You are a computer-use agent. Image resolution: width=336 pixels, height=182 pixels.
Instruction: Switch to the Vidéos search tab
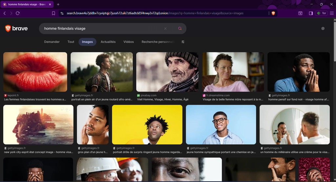tap(129, 42)
